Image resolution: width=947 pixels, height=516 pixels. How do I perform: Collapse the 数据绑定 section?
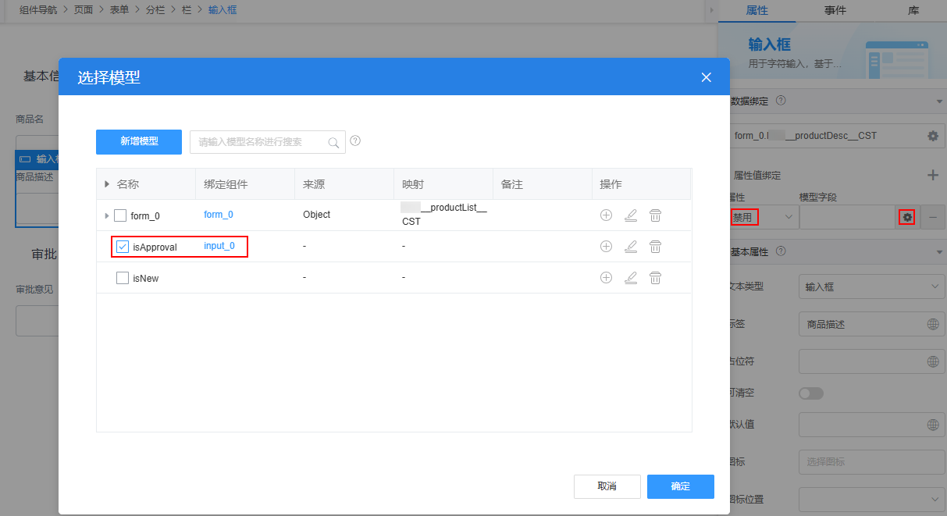tap(938, 101)
